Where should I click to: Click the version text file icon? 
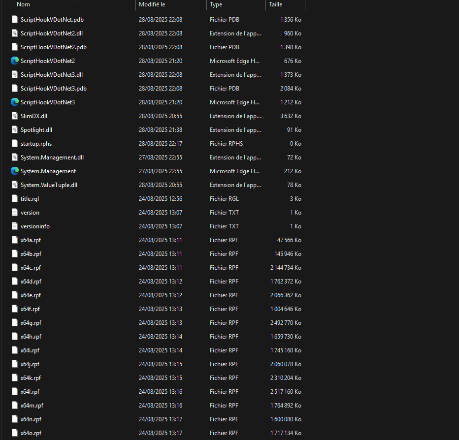click(x=15, y=213)
